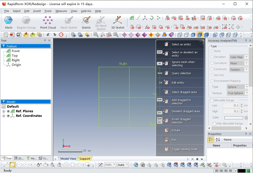Click the Rotate mouse action icon
Viewport: 253px width, 173px height.
[x=167, y=130]
